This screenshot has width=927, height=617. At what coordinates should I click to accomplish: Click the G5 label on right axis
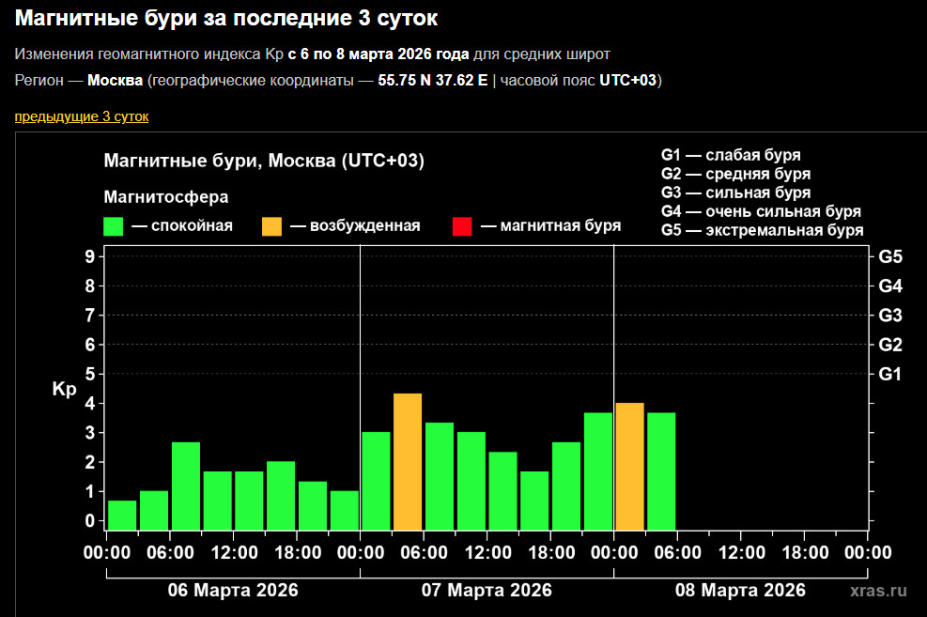[x=890, y=256]
